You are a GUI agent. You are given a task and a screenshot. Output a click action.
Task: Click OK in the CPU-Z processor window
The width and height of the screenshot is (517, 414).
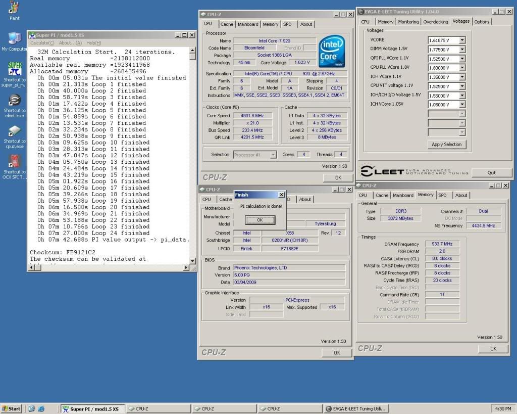click(x=338, y=177)
